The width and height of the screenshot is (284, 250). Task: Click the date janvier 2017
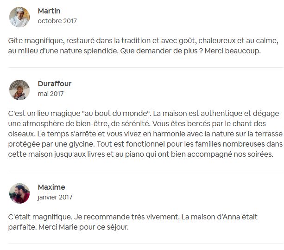point(55,197)
